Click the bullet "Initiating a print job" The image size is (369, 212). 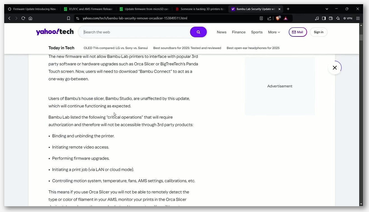click(93, 170)
